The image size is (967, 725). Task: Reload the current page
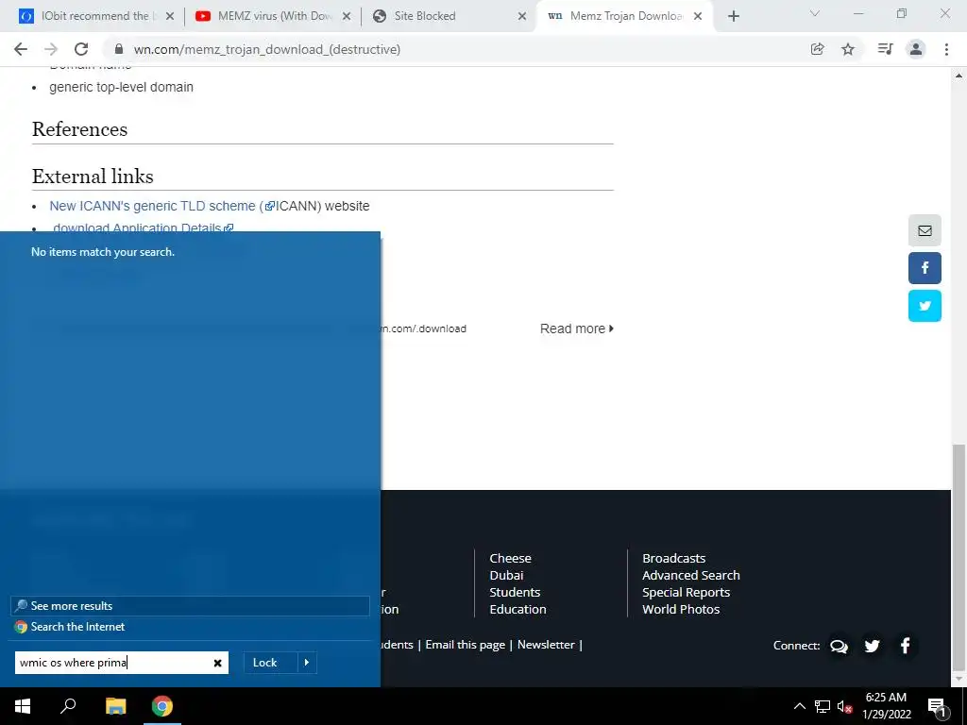click(81, 49)
